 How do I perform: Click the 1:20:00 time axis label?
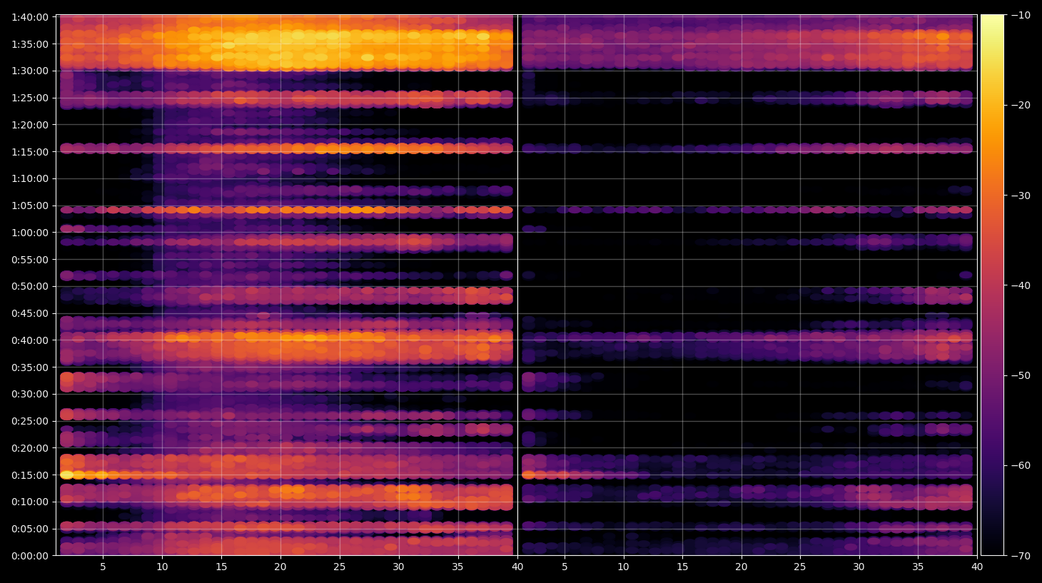pyautogui.click(x=30, y=125)
